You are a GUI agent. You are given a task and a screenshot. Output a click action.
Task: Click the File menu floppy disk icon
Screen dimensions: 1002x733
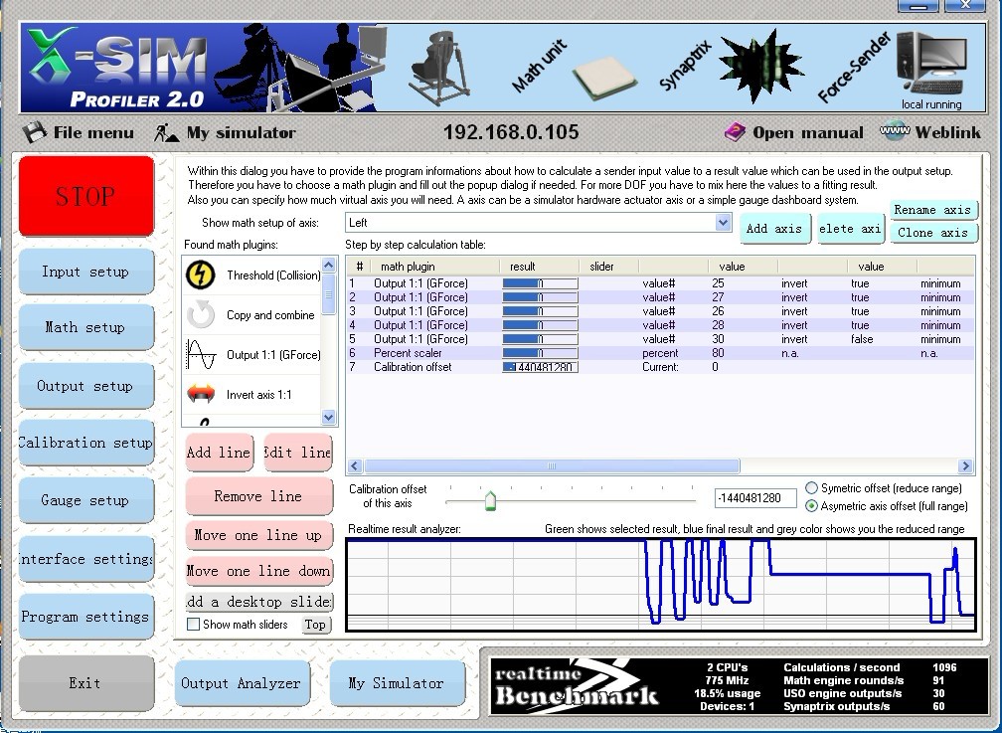click(35, 132)
